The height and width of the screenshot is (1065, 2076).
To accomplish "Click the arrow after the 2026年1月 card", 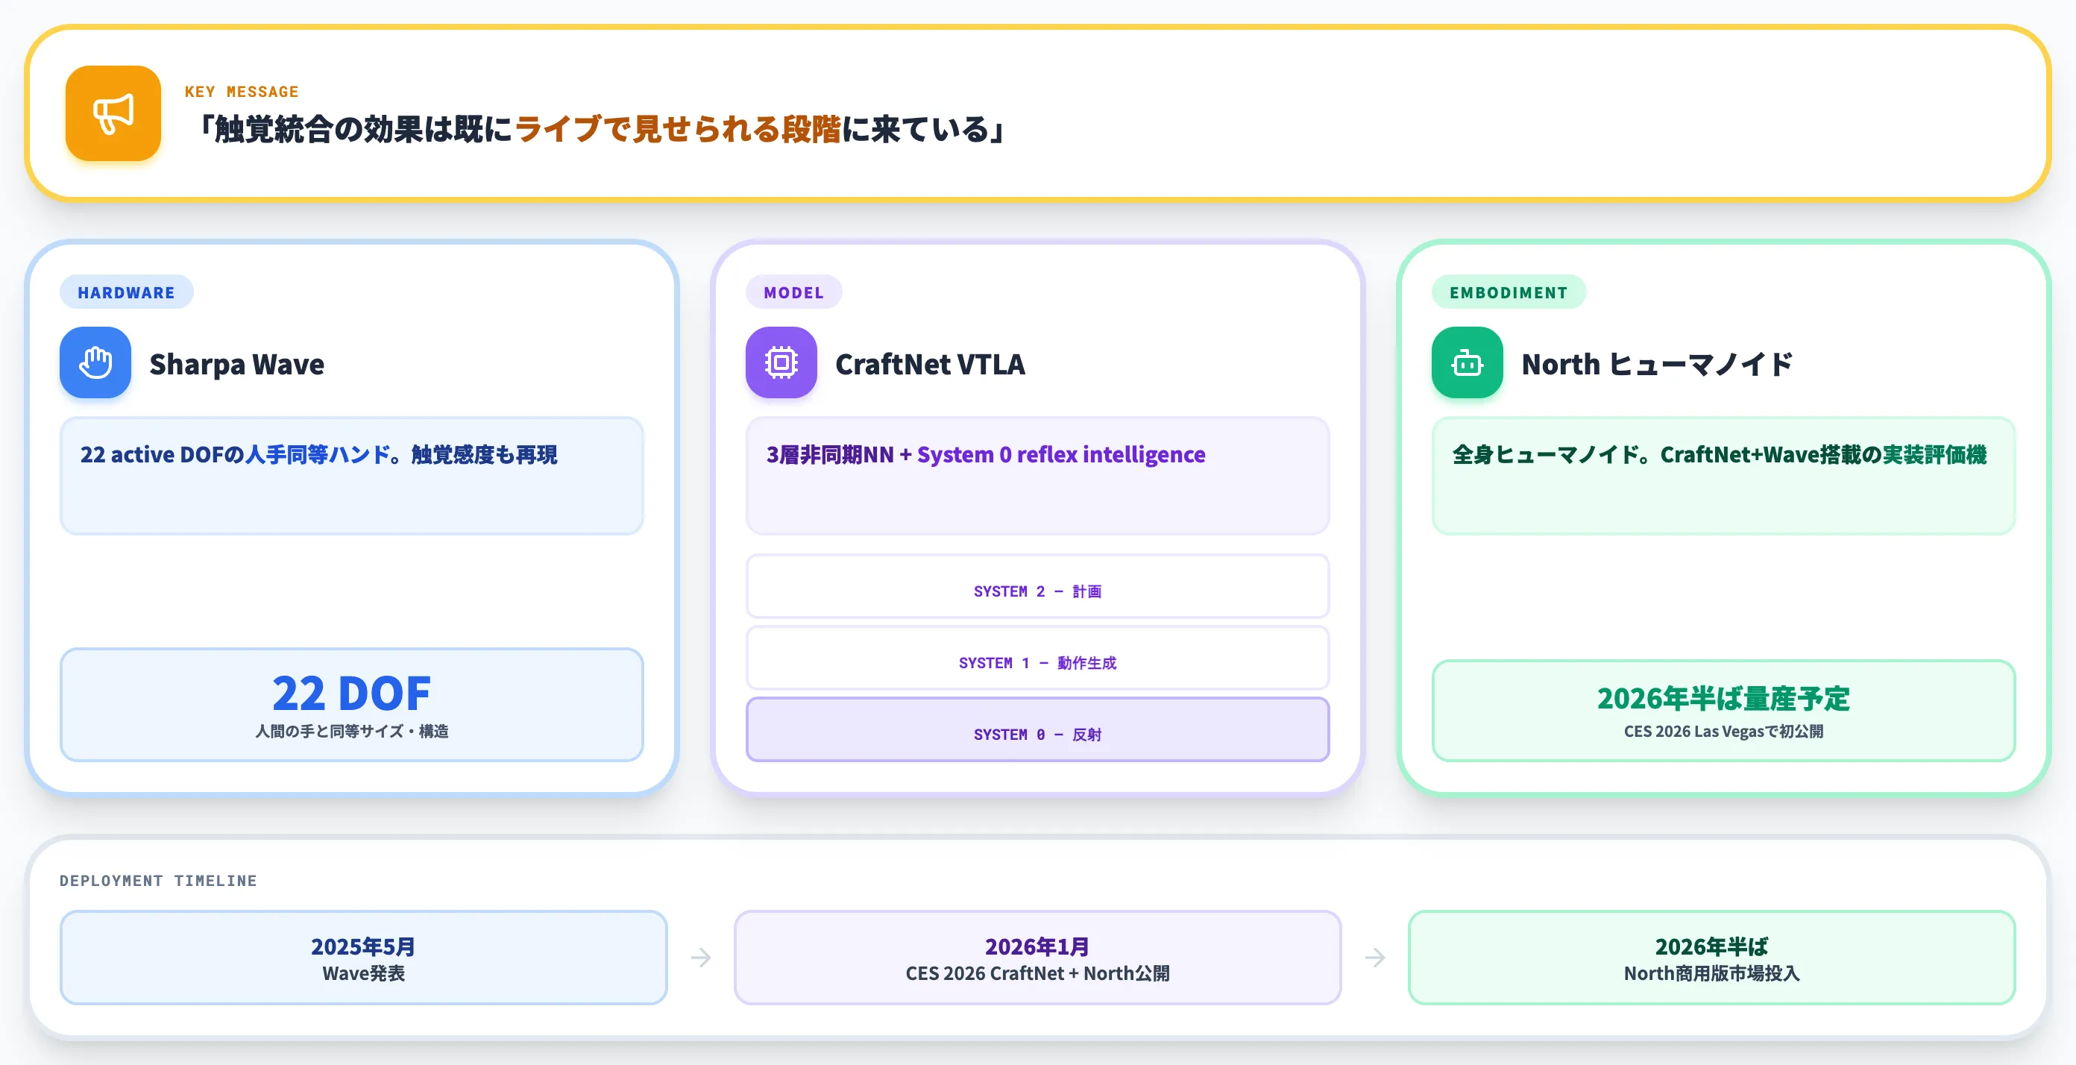I will tap(1375, 957).
